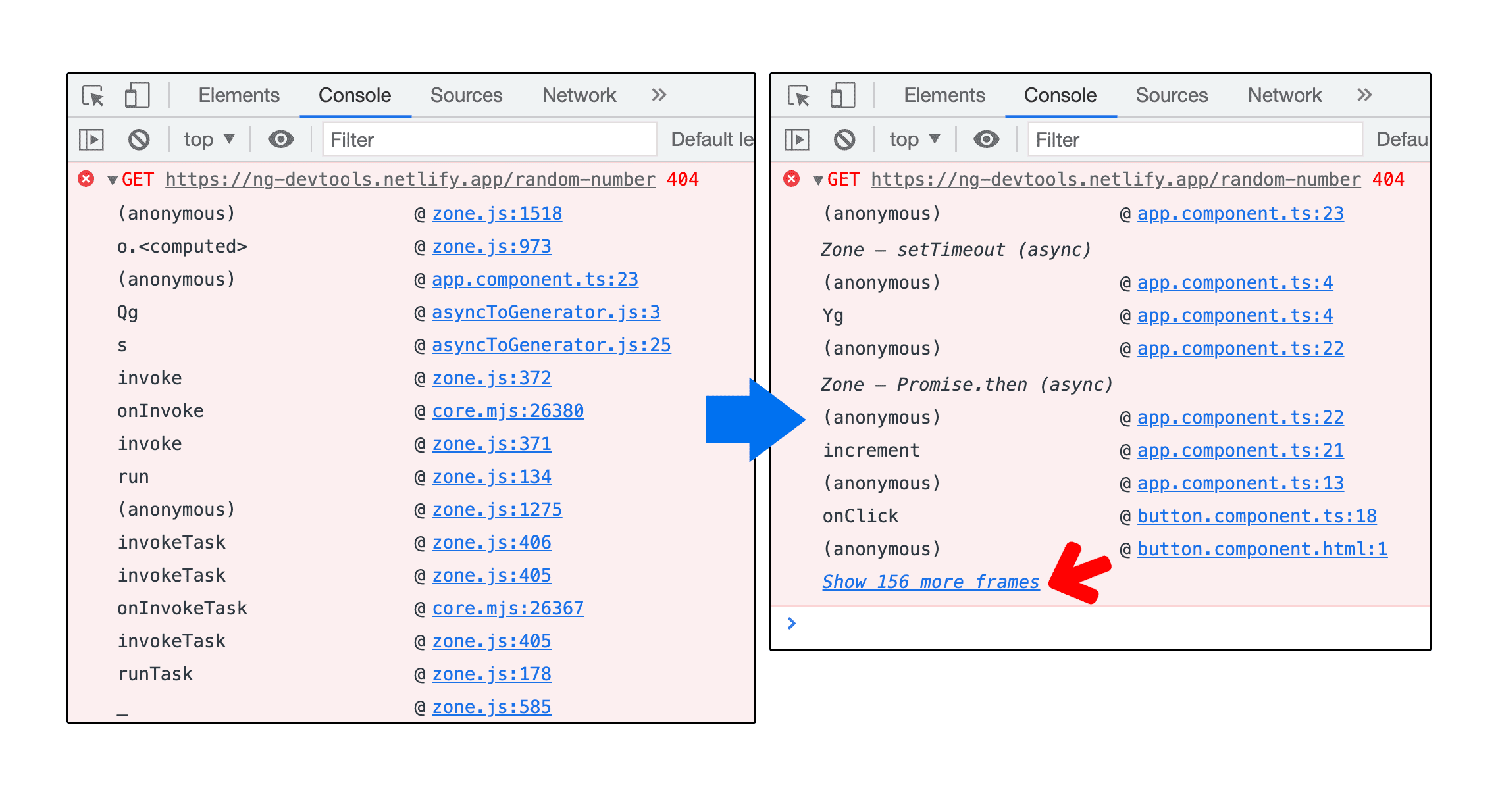Click the red error circle icon

click(x=86, y=179)
